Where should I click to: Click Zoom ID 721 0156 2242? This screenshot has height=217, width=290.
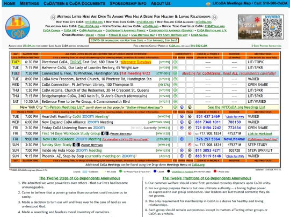208,128
